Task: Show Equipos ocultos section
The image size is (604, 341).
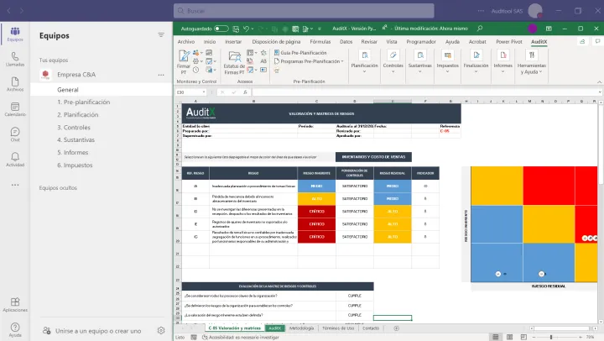Action: [x=58, y=188]
